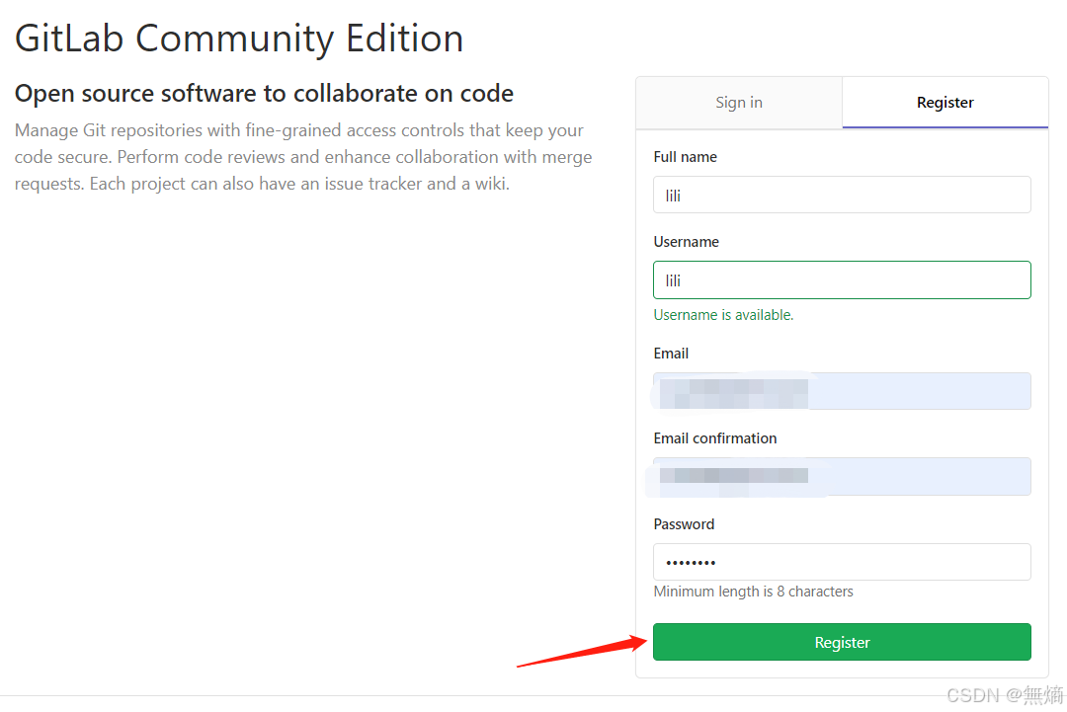Click the Full name input field
The width and height of the screenshot is (1067, 712).
(842, 196)
